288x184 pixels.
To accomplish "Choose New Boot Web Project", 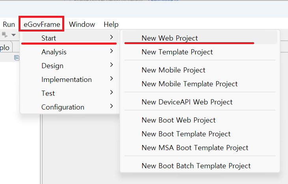I will (178, 120).
